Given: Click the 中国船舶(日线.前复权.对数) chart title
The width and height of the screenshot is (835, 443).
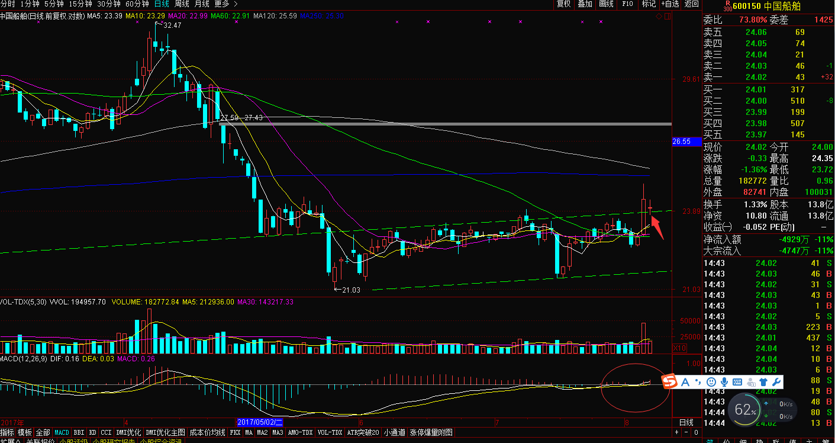Looking at the screenshot, I should [42, 16].
